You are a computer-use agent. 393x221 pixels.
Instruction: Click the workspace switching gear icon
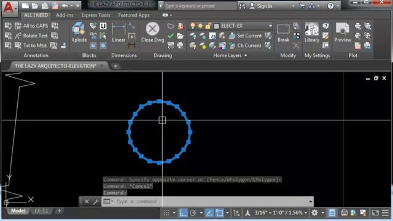click(314, 213)
